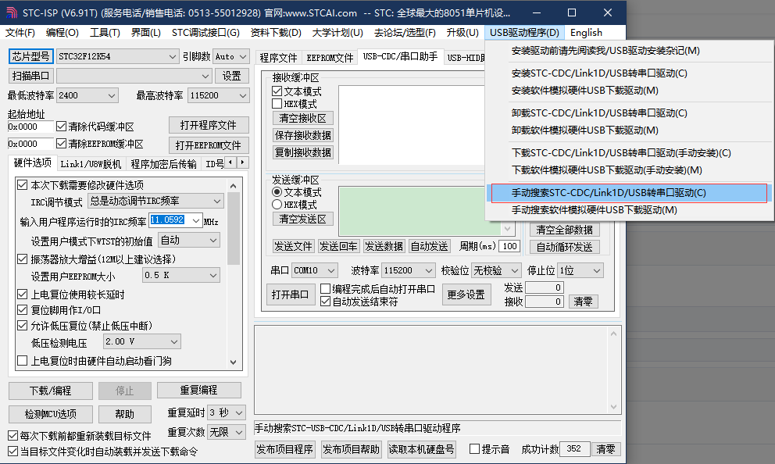This screenshot has height=464, width=775.
Task: Open the scan serial port dropdown
Action: click(134, 76)
